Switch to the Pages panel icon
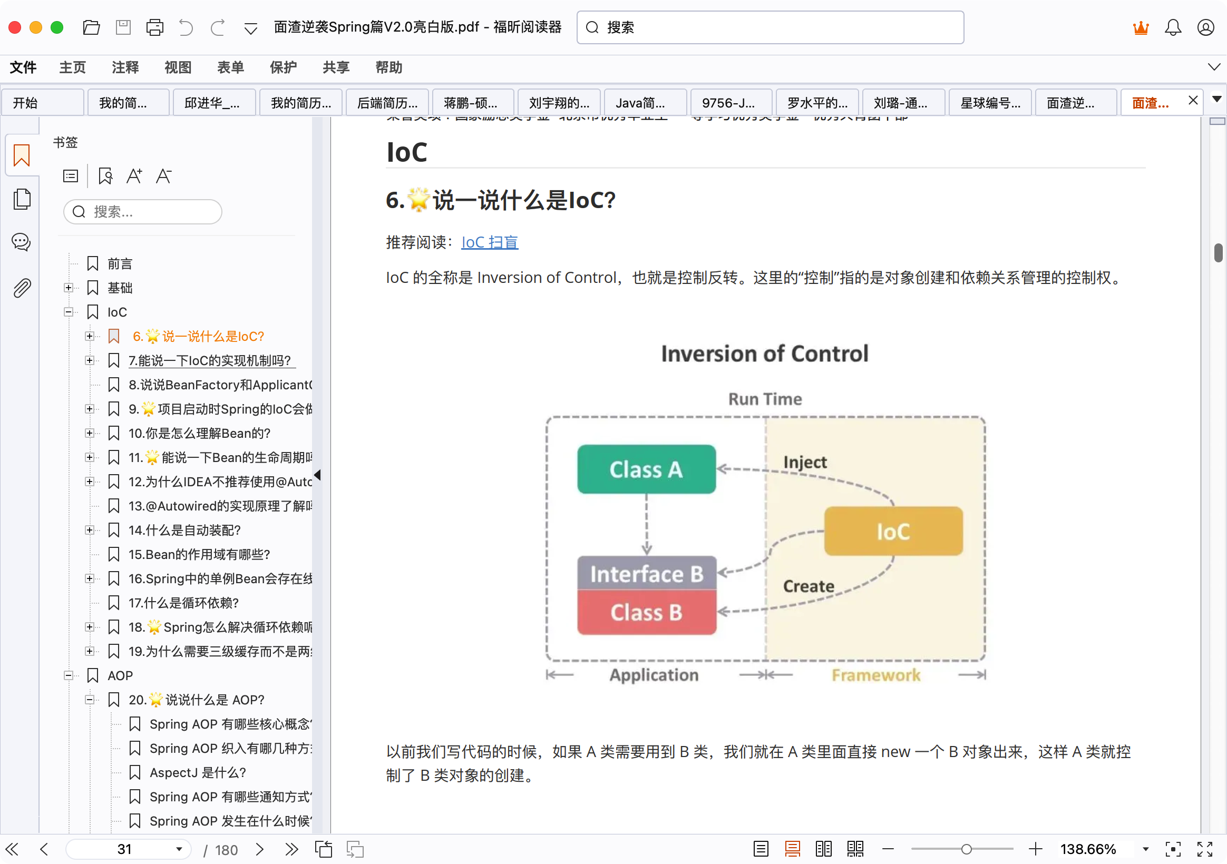This screenshot has width=1227, height=864. (x=22, y=199)
